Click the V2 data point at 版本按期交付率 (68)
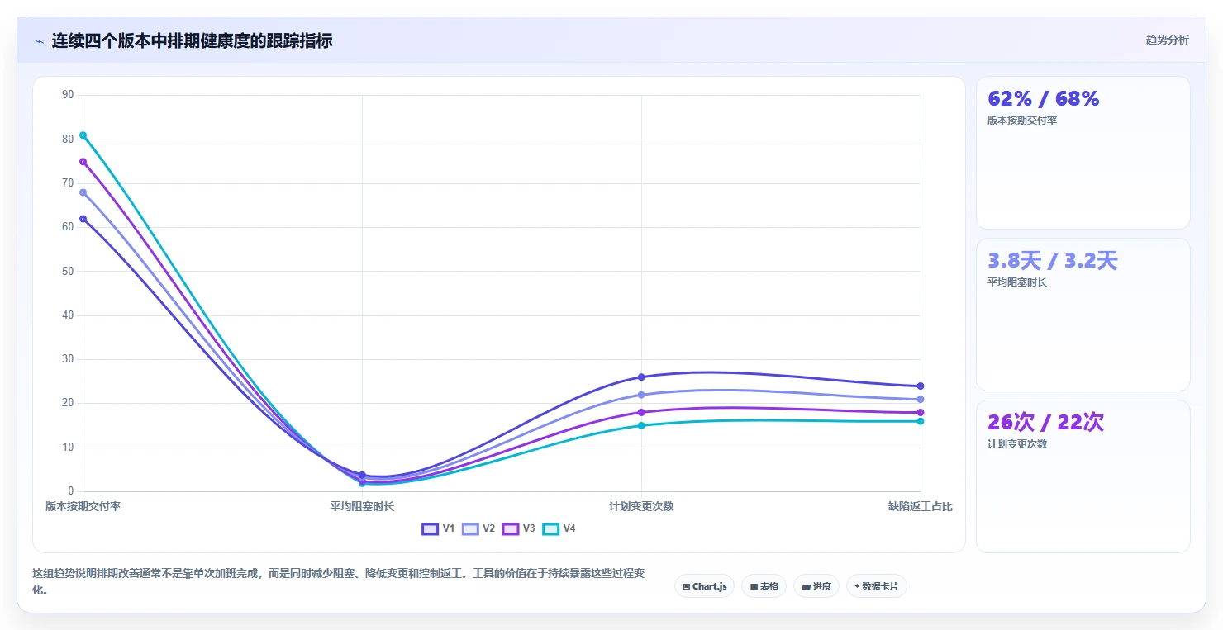 click(x=83, y=192)
